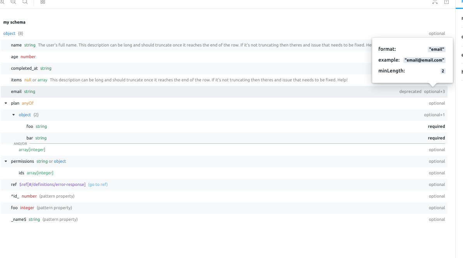Click "email@email.com" example value in popup
This screenshot has height=258, width=463.
tap(424, 60)
